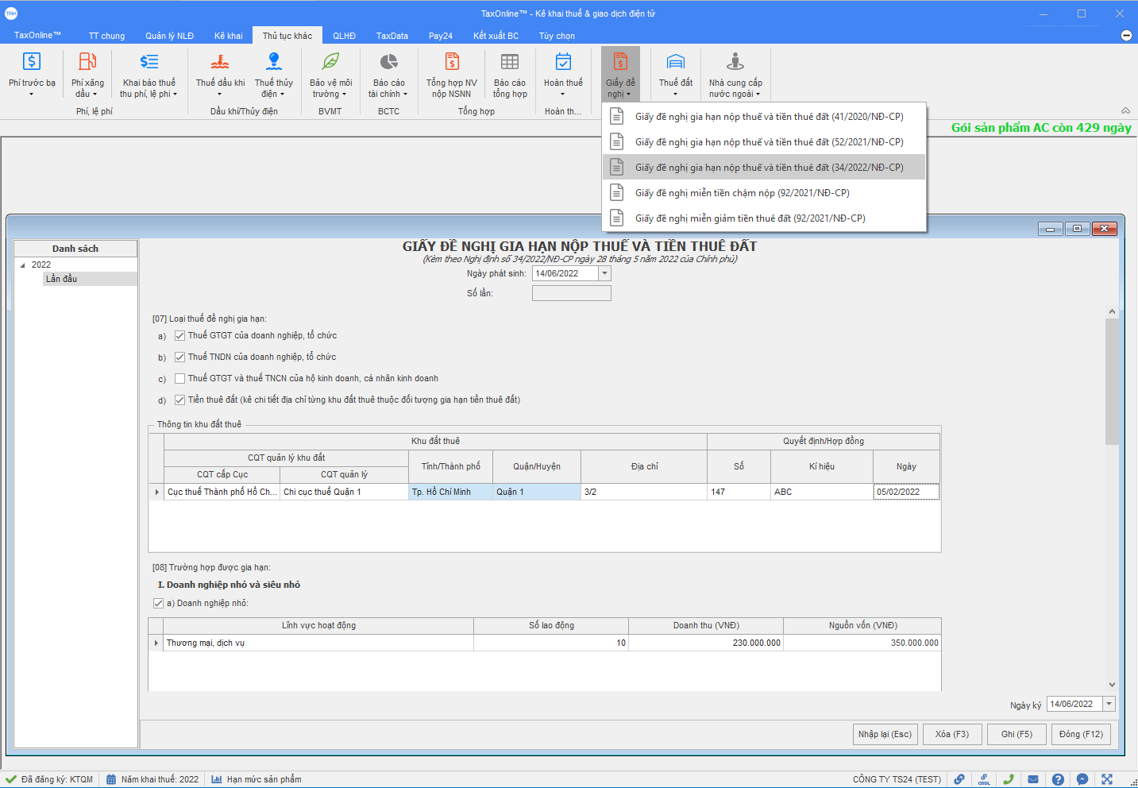Image resolution: width=1138 pixels, height=788 pixels.
Task: Select the Thuế thủy điện icon
Action: [274, 61]
